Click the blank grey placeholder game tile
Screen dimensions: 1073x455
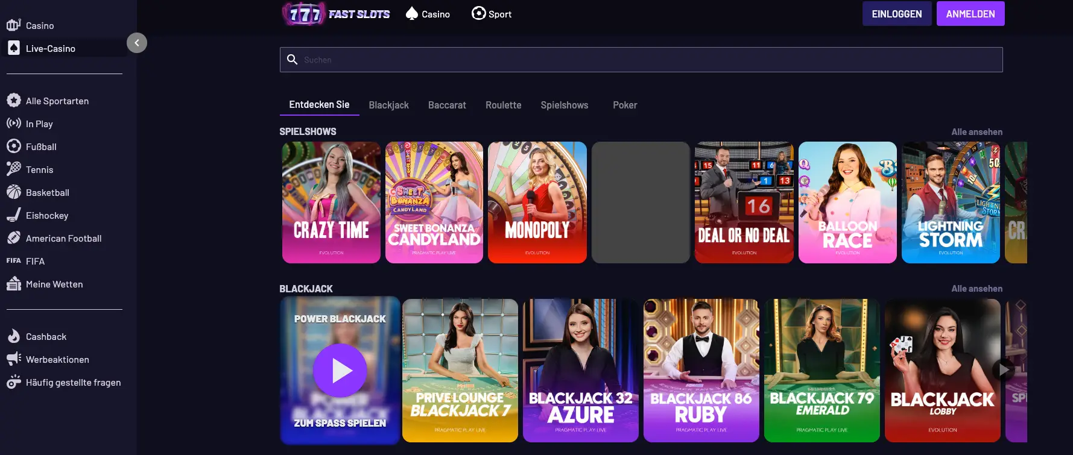[x=641, y=202]
